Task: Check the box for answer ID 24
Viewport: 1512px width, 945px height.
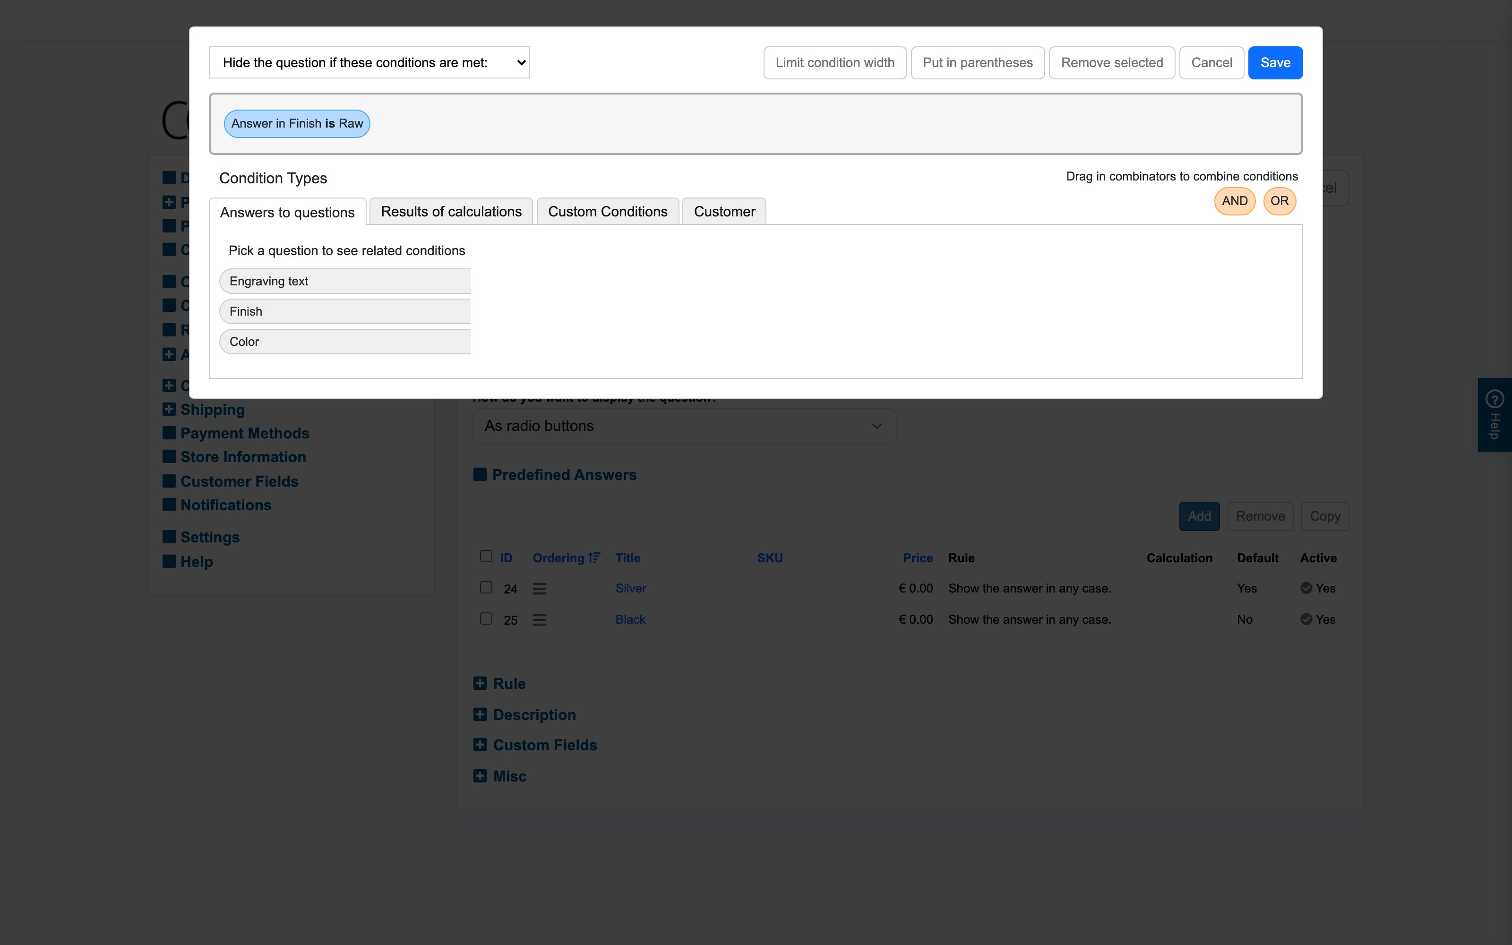Action: tap(486, 587)
